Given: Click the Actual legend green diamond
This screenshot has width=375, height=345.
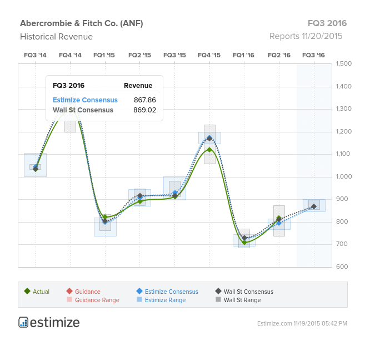Looking at the screenshot, I should pos(27,291).
